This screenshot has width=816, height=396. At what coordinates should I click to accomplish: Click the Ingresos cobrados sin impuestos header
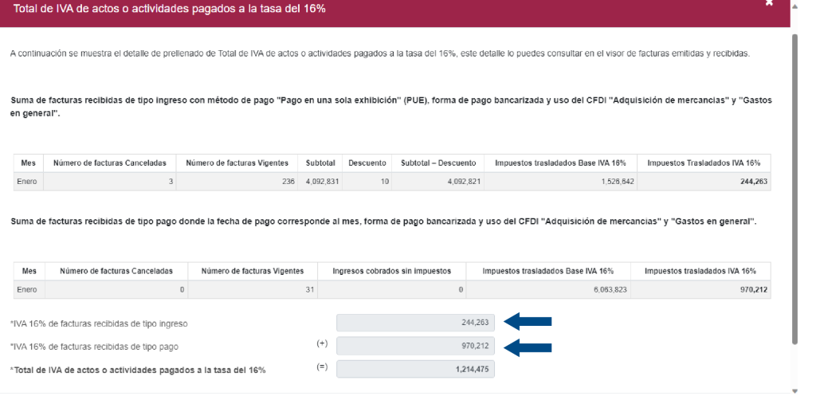click(x=392, y=271)
